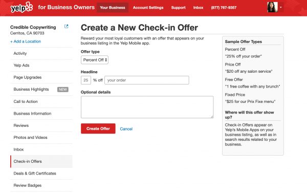Screen dimensions: 307x193
Task: Click the "$25 for our Prix Fixe menu" sample
Action: point(250,101)
